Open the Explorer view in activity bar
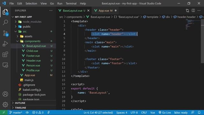Image resolution: width=204 pixels, height=115 pixels. pos(5,12)
